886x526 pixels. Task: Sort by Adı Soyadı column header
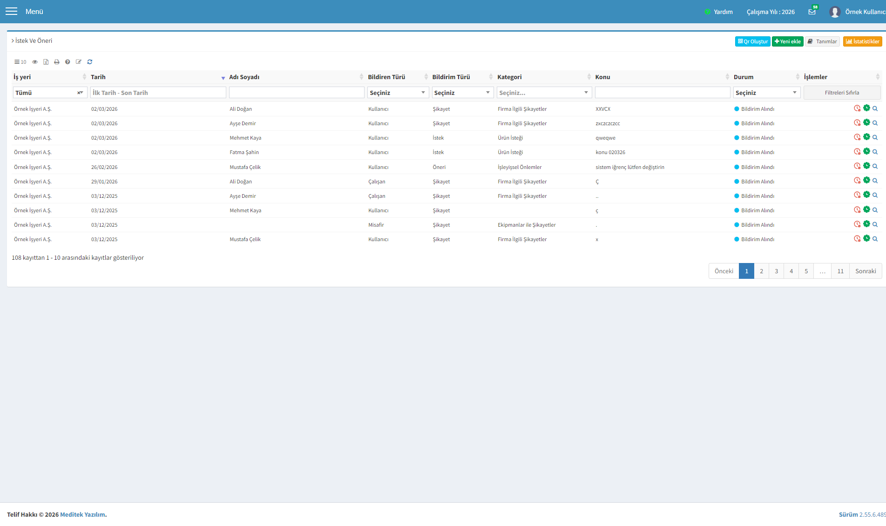tap(296, 77)
